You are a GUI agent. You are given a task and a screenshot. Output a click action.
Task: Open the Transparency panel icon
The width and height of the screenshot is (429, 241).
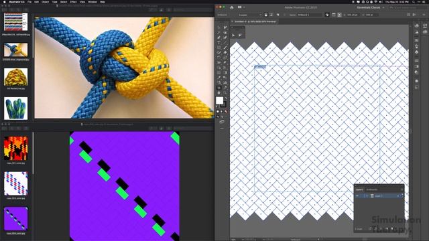[x=416, y=72]
